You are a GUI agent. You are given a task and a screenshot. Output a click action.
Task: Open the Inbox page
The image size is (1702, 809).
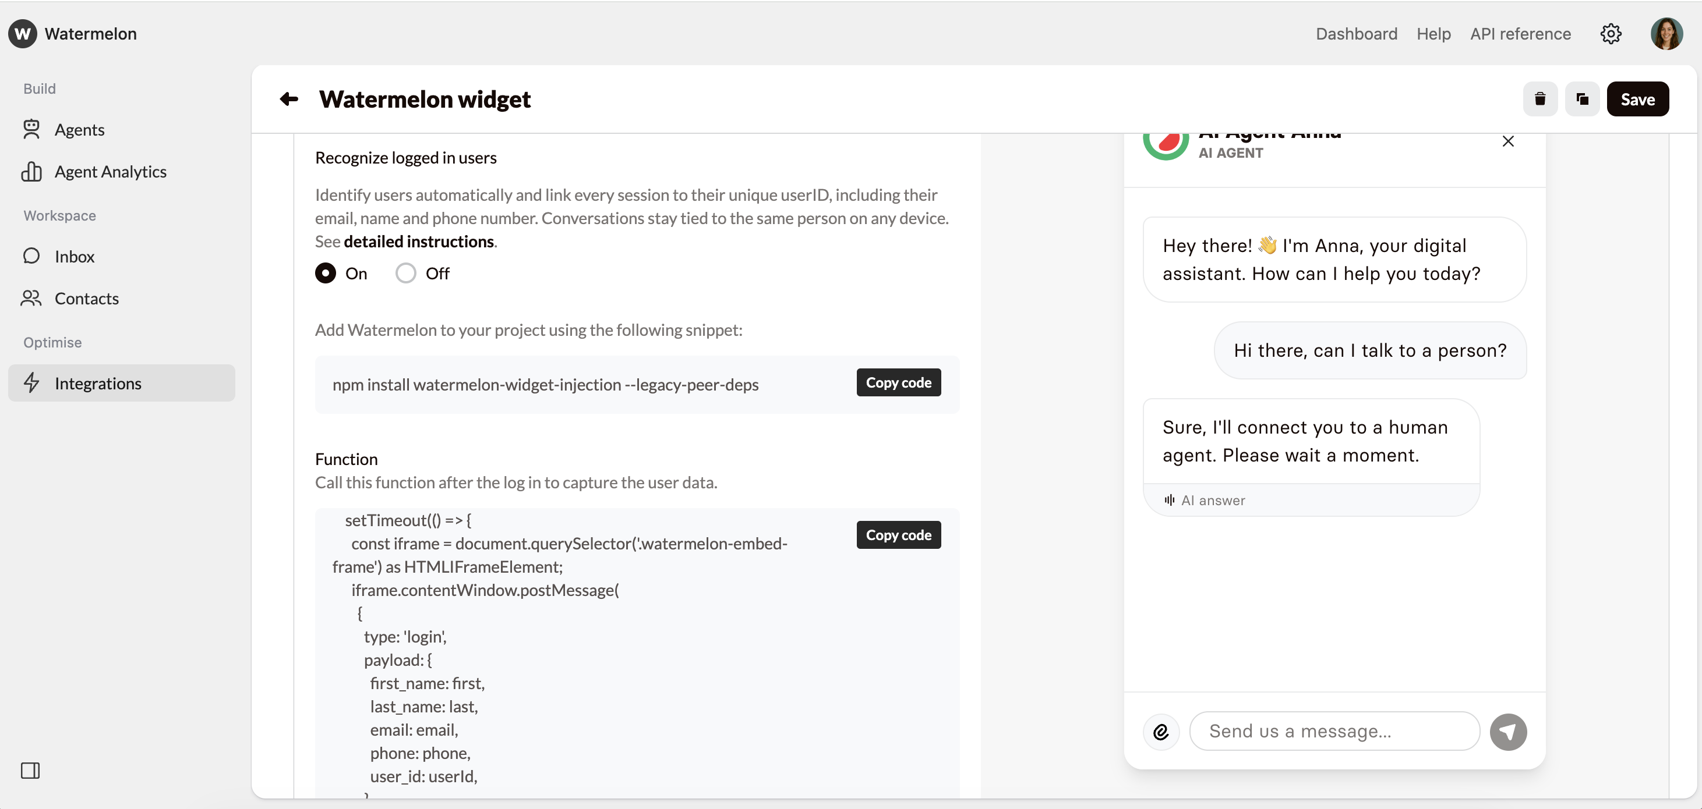point(74,256)
